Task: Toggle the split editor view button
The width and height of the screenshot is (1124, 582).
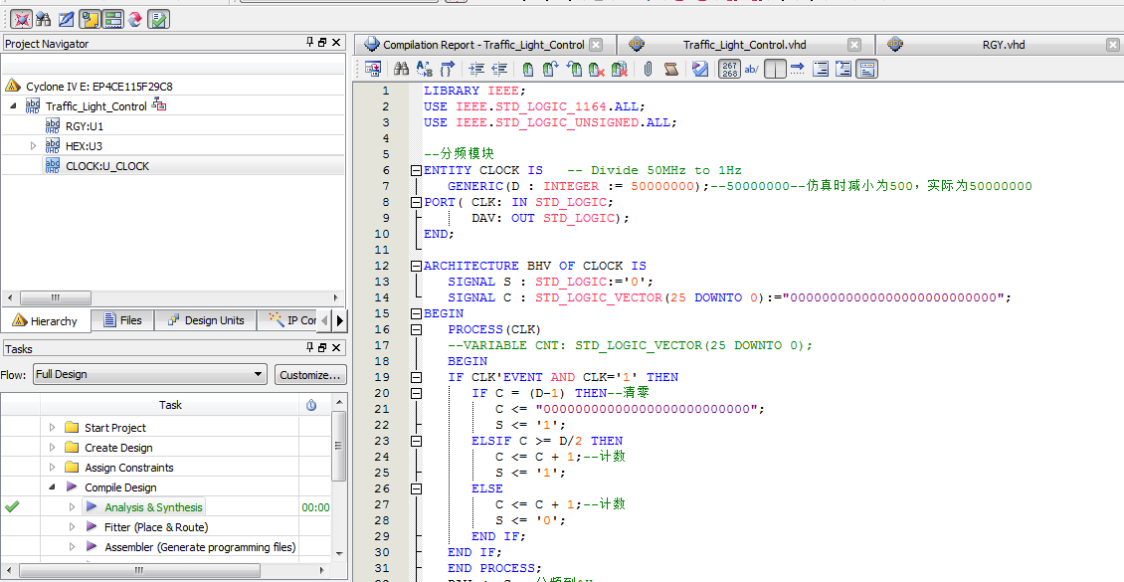Action: (x=775, y=69)
